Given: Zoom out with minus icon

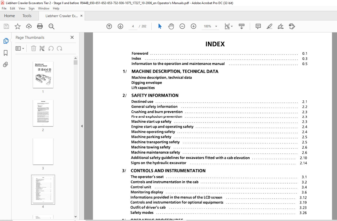Looking at the screenshot, I should tap(182, 26).
